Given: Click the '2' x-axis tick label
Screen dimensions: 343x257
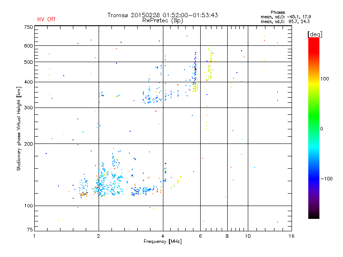Looking at the screenshot, I should (99, 236).
